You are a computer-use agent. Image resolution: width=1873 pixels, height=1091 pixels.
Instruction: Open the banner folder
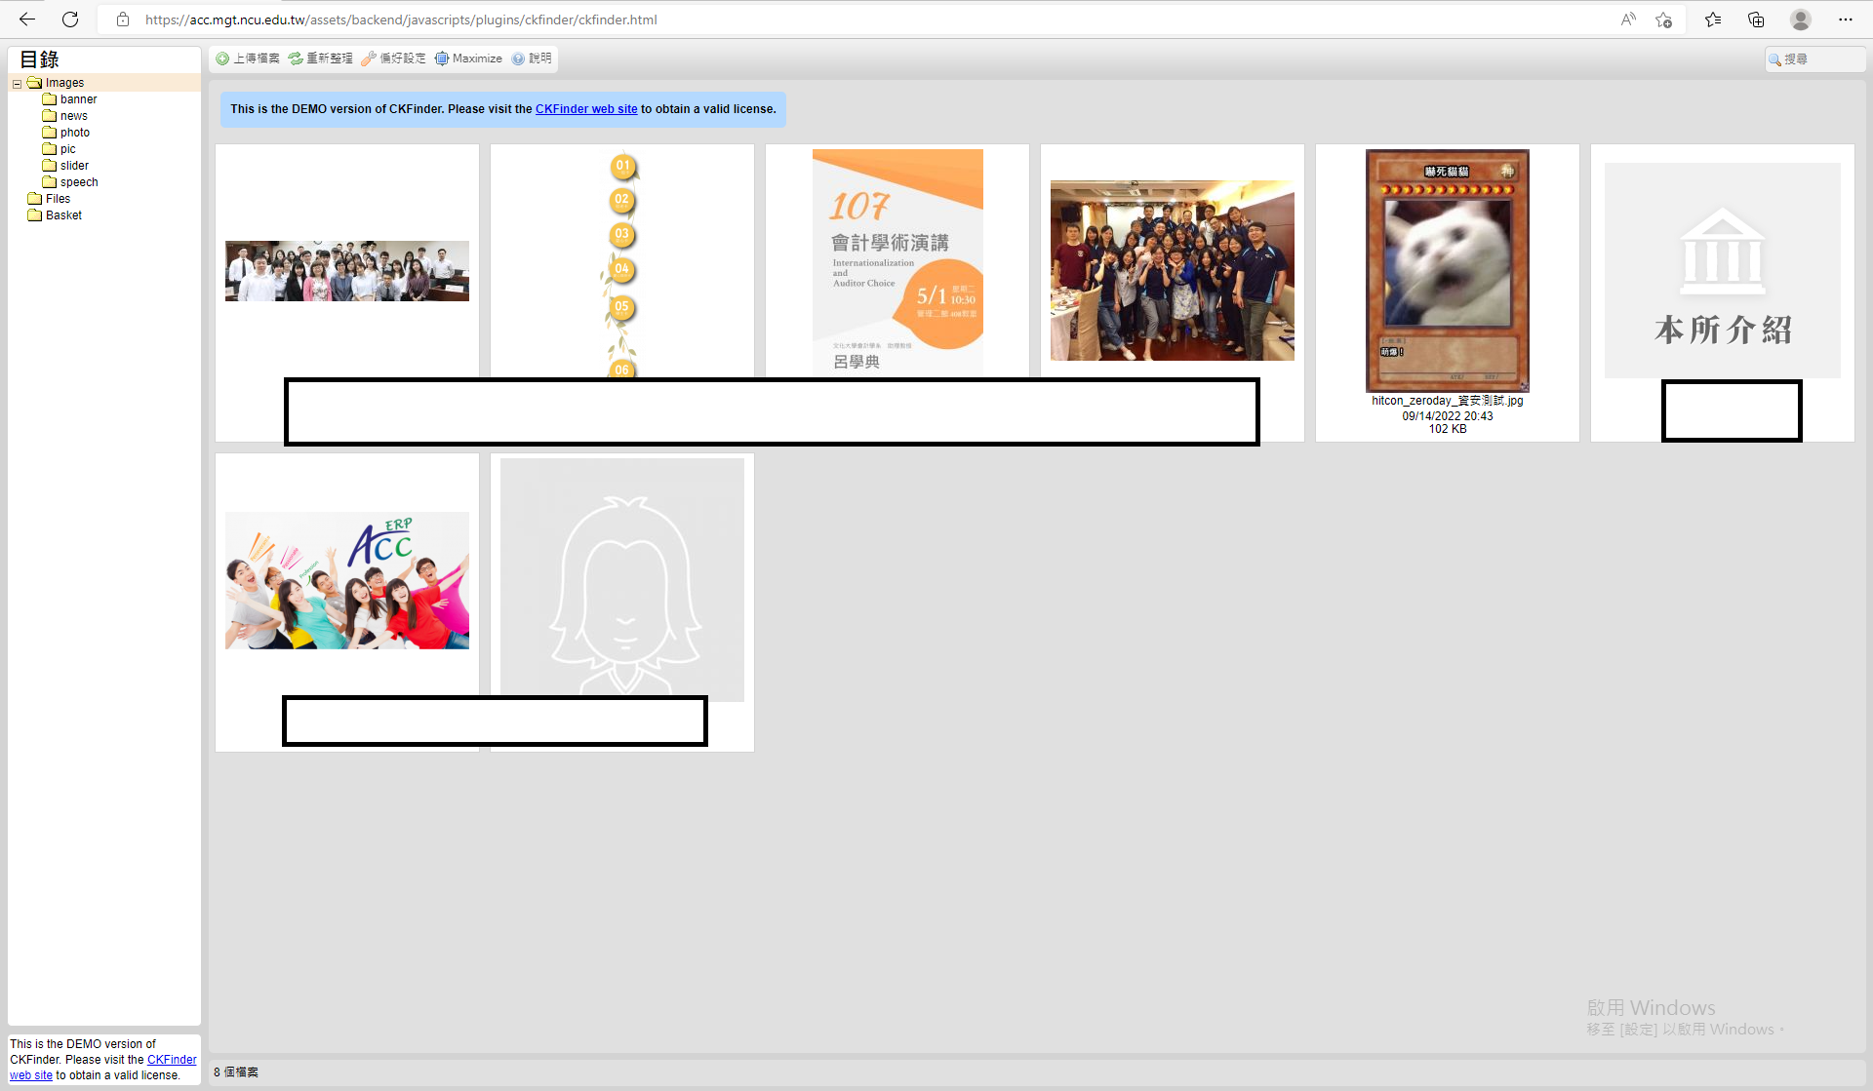point(78,99)
